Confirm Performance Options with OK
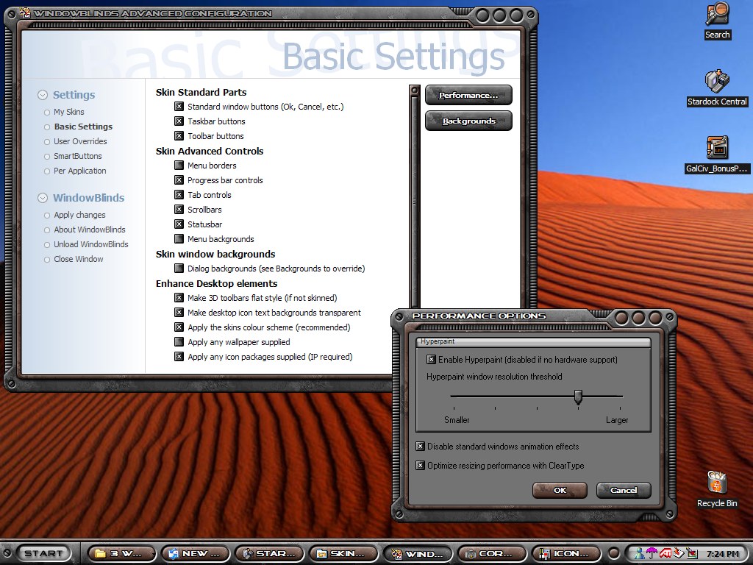 (x=560, y=490)
